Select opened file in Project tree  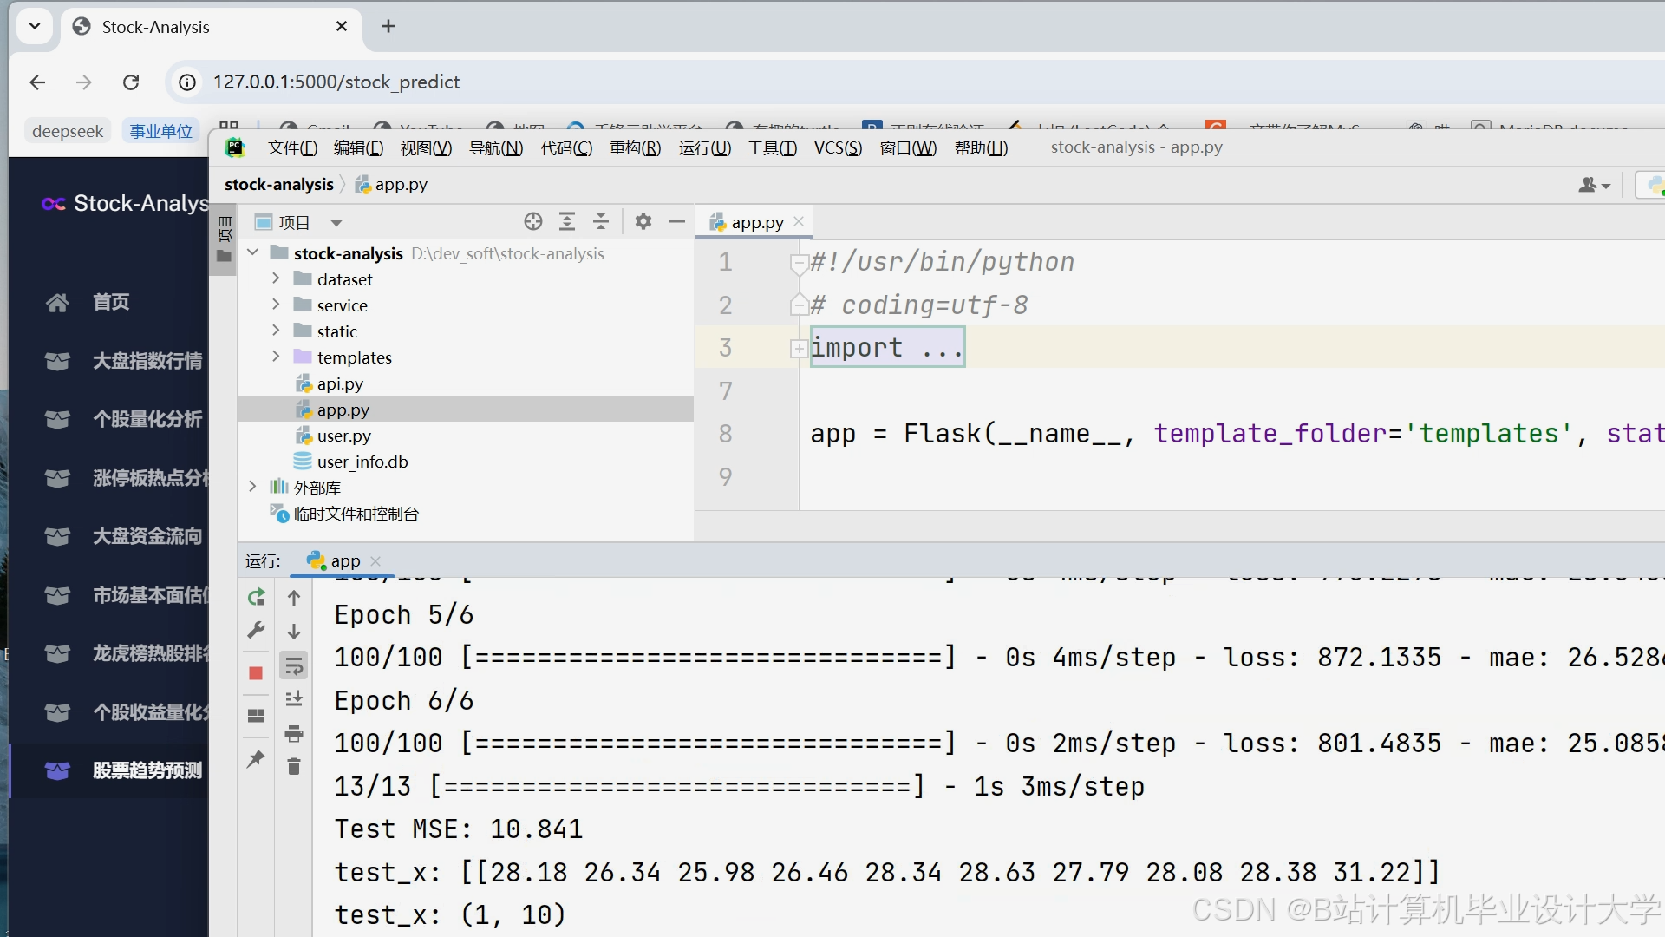533,221
